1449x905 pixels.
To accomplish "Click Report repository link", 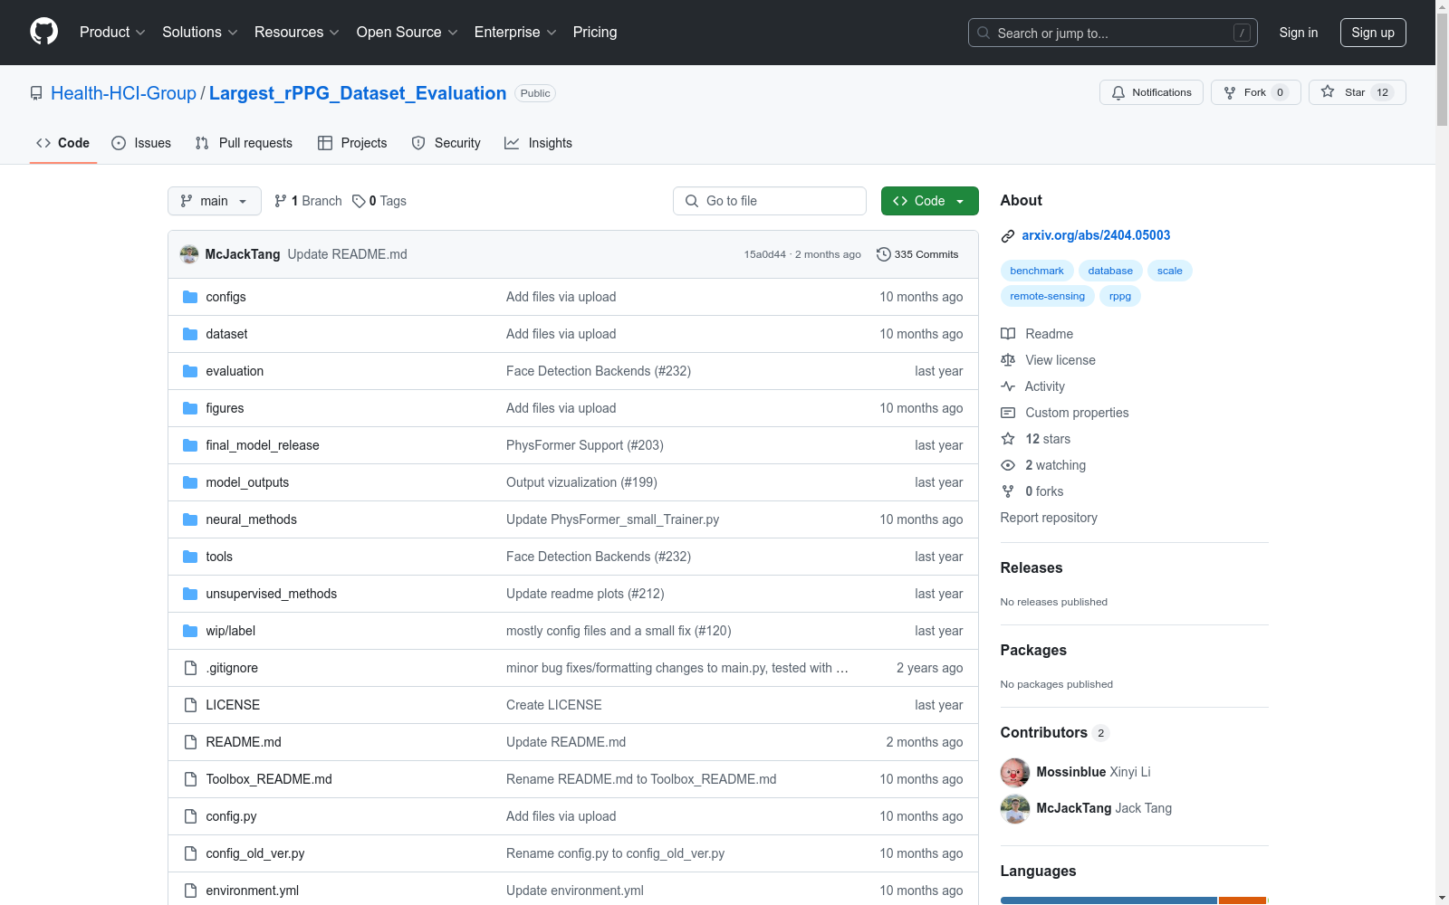I will tap(1049, 518).
